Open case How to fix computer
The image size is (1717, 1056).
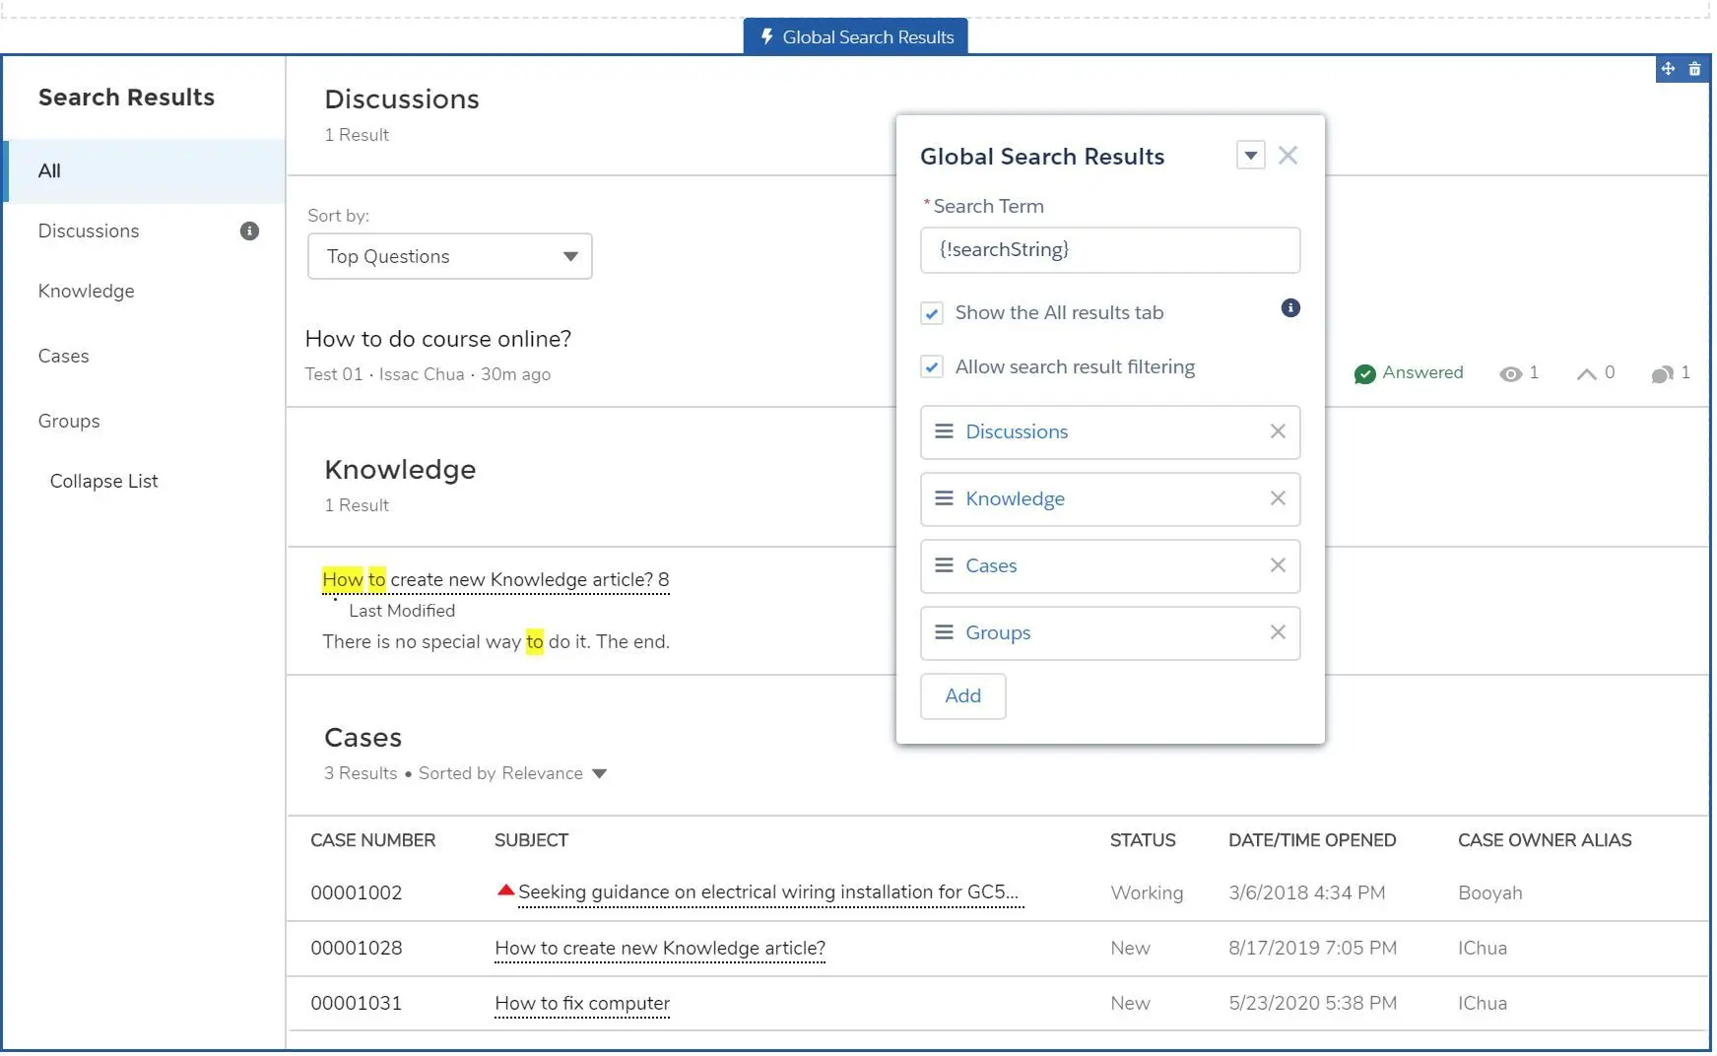point(582,1003)
